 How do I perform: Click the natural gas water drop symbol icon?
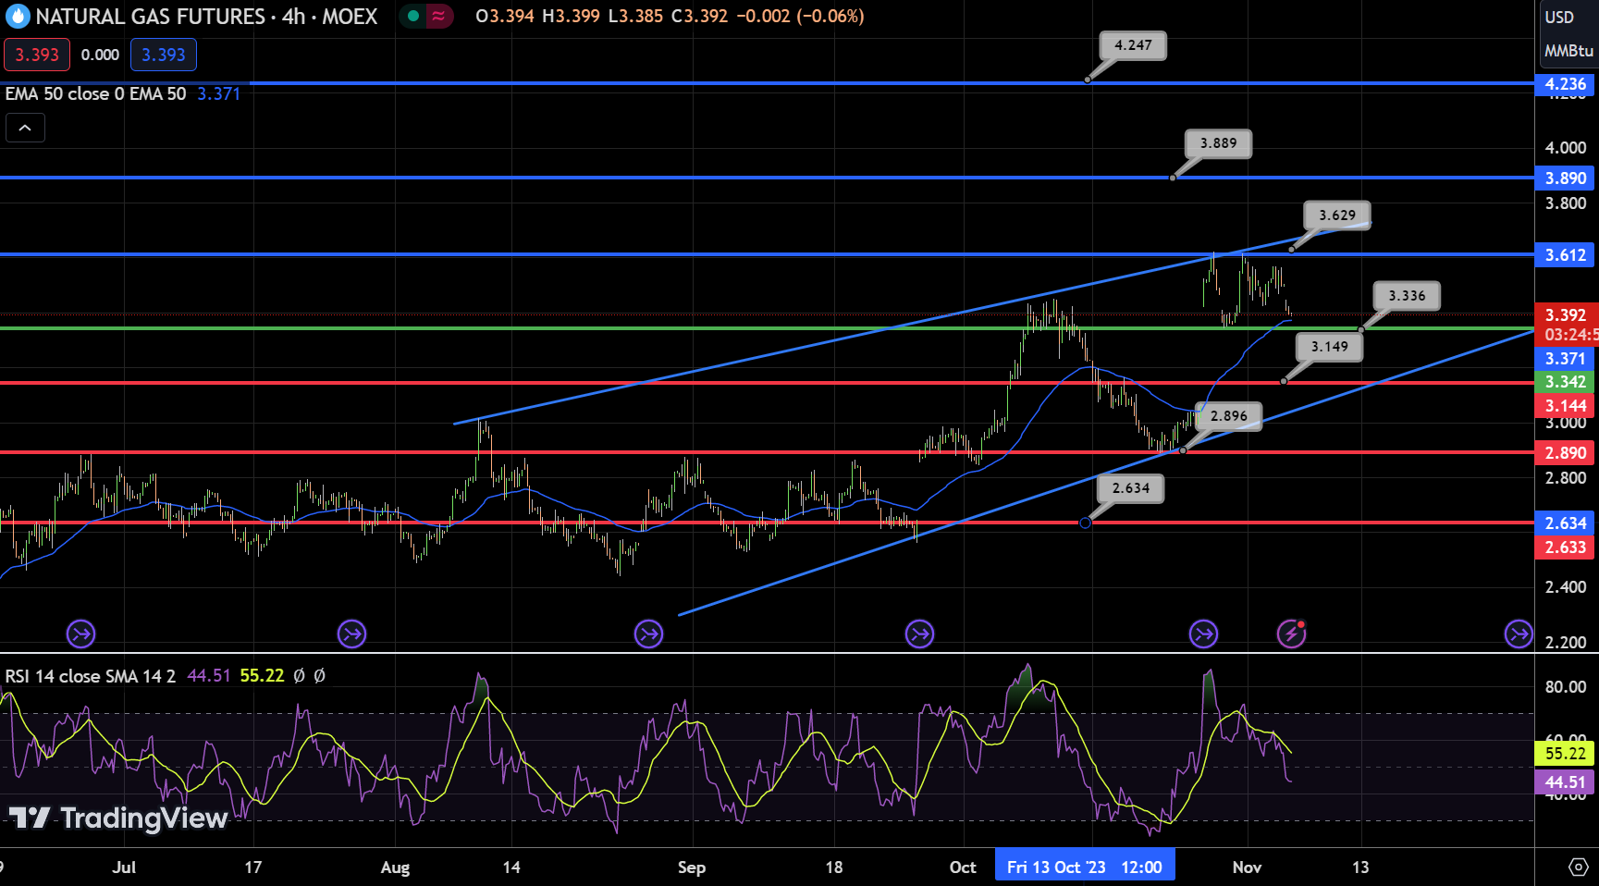tap(18, 17)
